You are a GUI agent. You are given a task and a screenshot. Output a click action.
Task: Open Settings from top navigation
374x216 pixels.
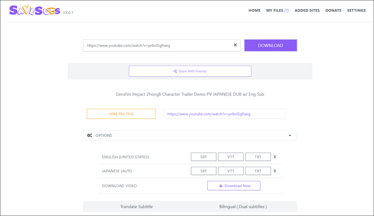click(356, 11)
